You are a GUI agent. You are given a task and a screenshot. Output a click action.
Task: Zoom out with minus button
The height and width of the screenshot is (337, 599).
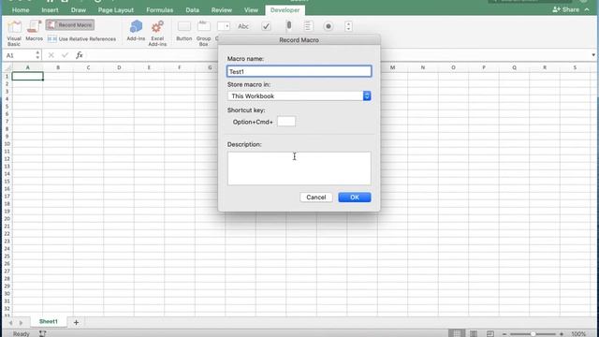click(x=504, y=334)
